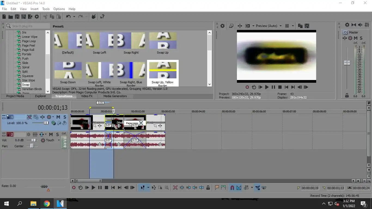Image resolution: width=372 pixels, height=209 pixels.
Task: Open the undo history dropdown arrow
Action: point(74,17)
